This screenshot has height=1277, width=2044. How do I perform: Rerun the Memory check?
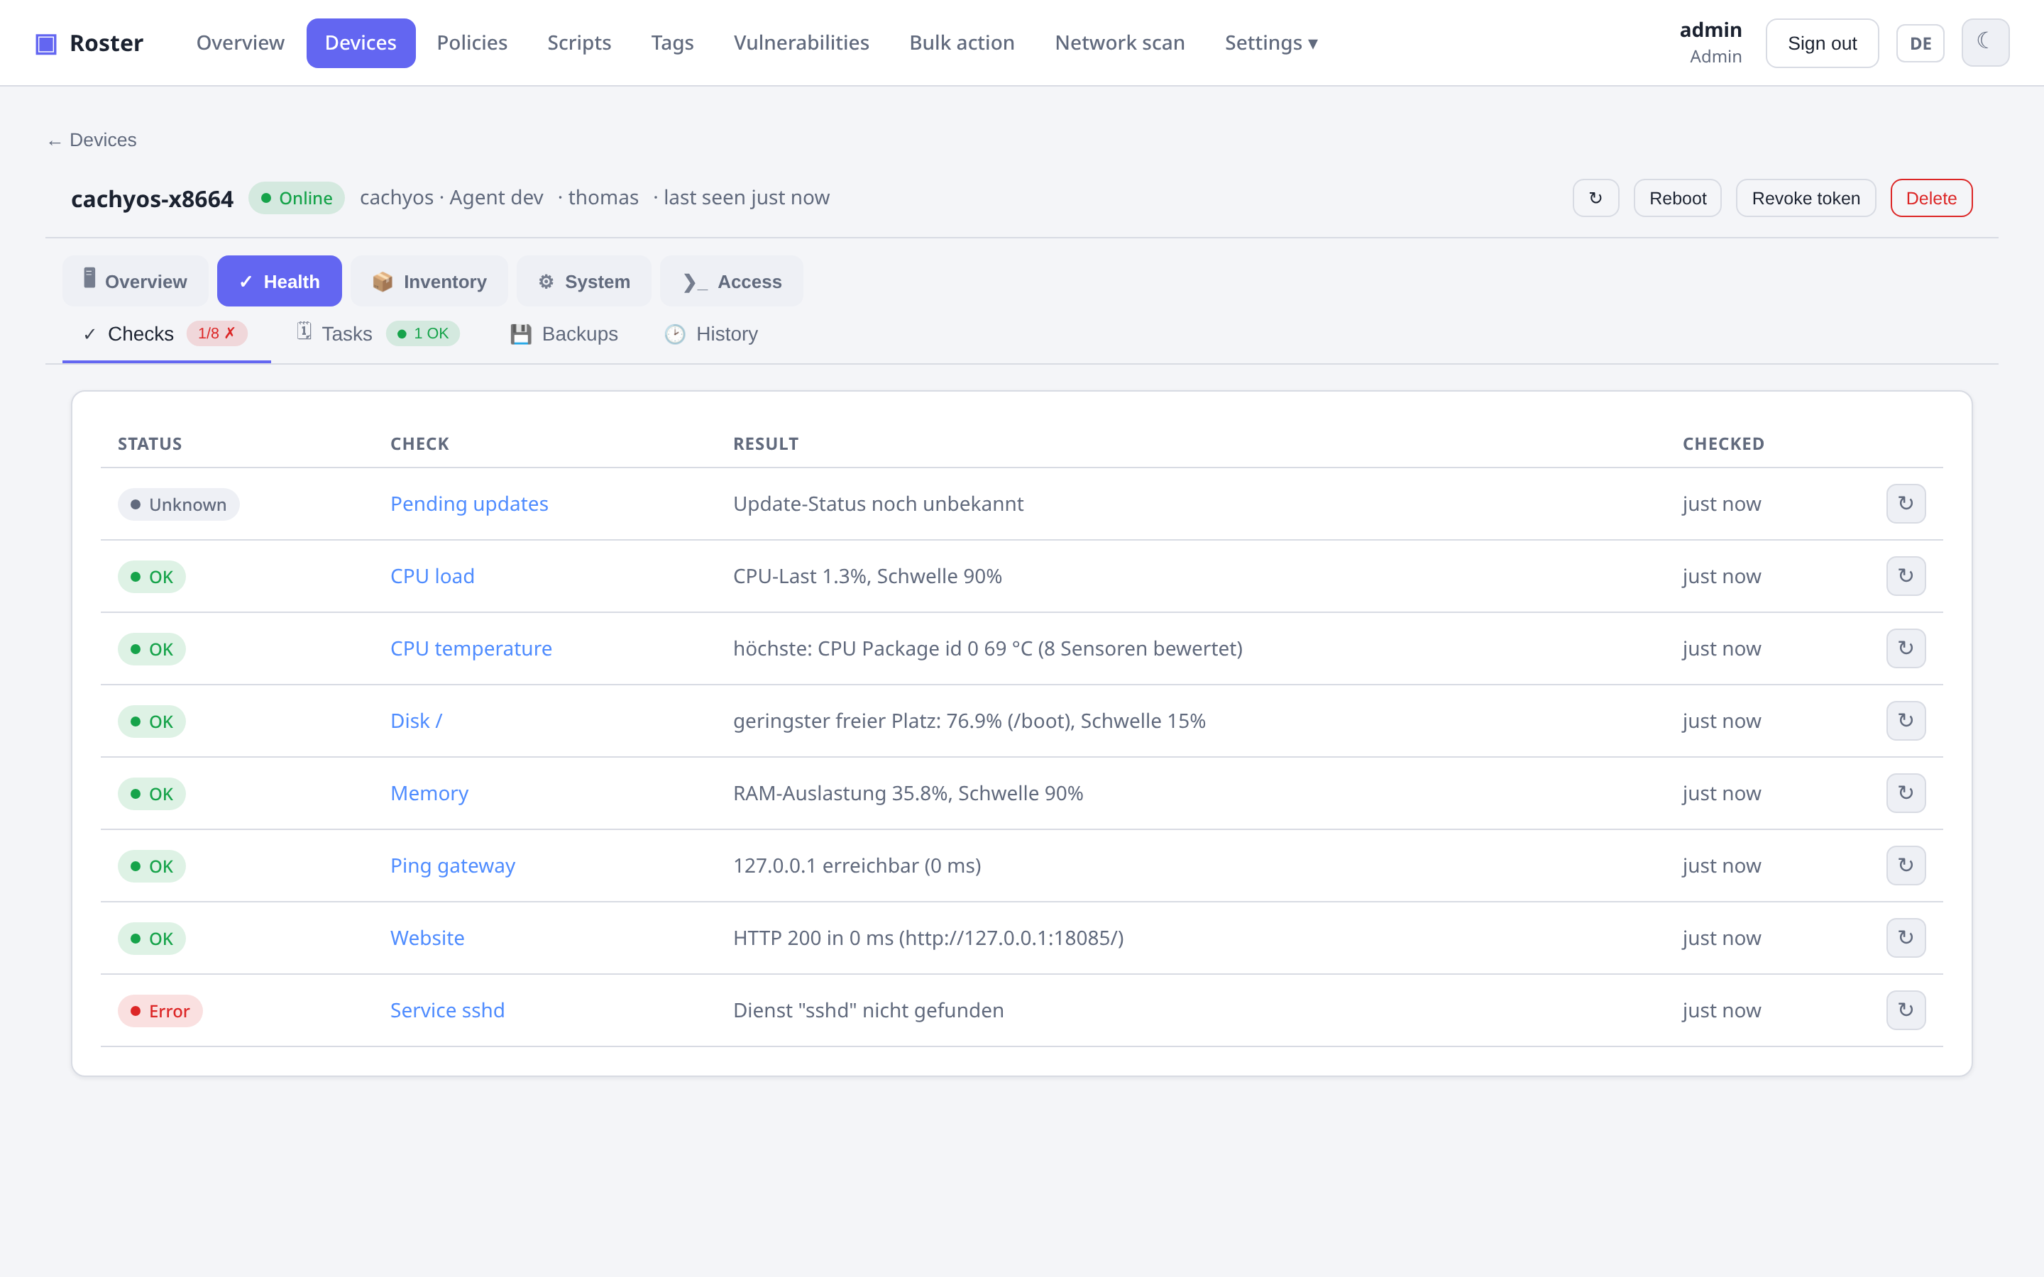click(x=1906, y=793)
